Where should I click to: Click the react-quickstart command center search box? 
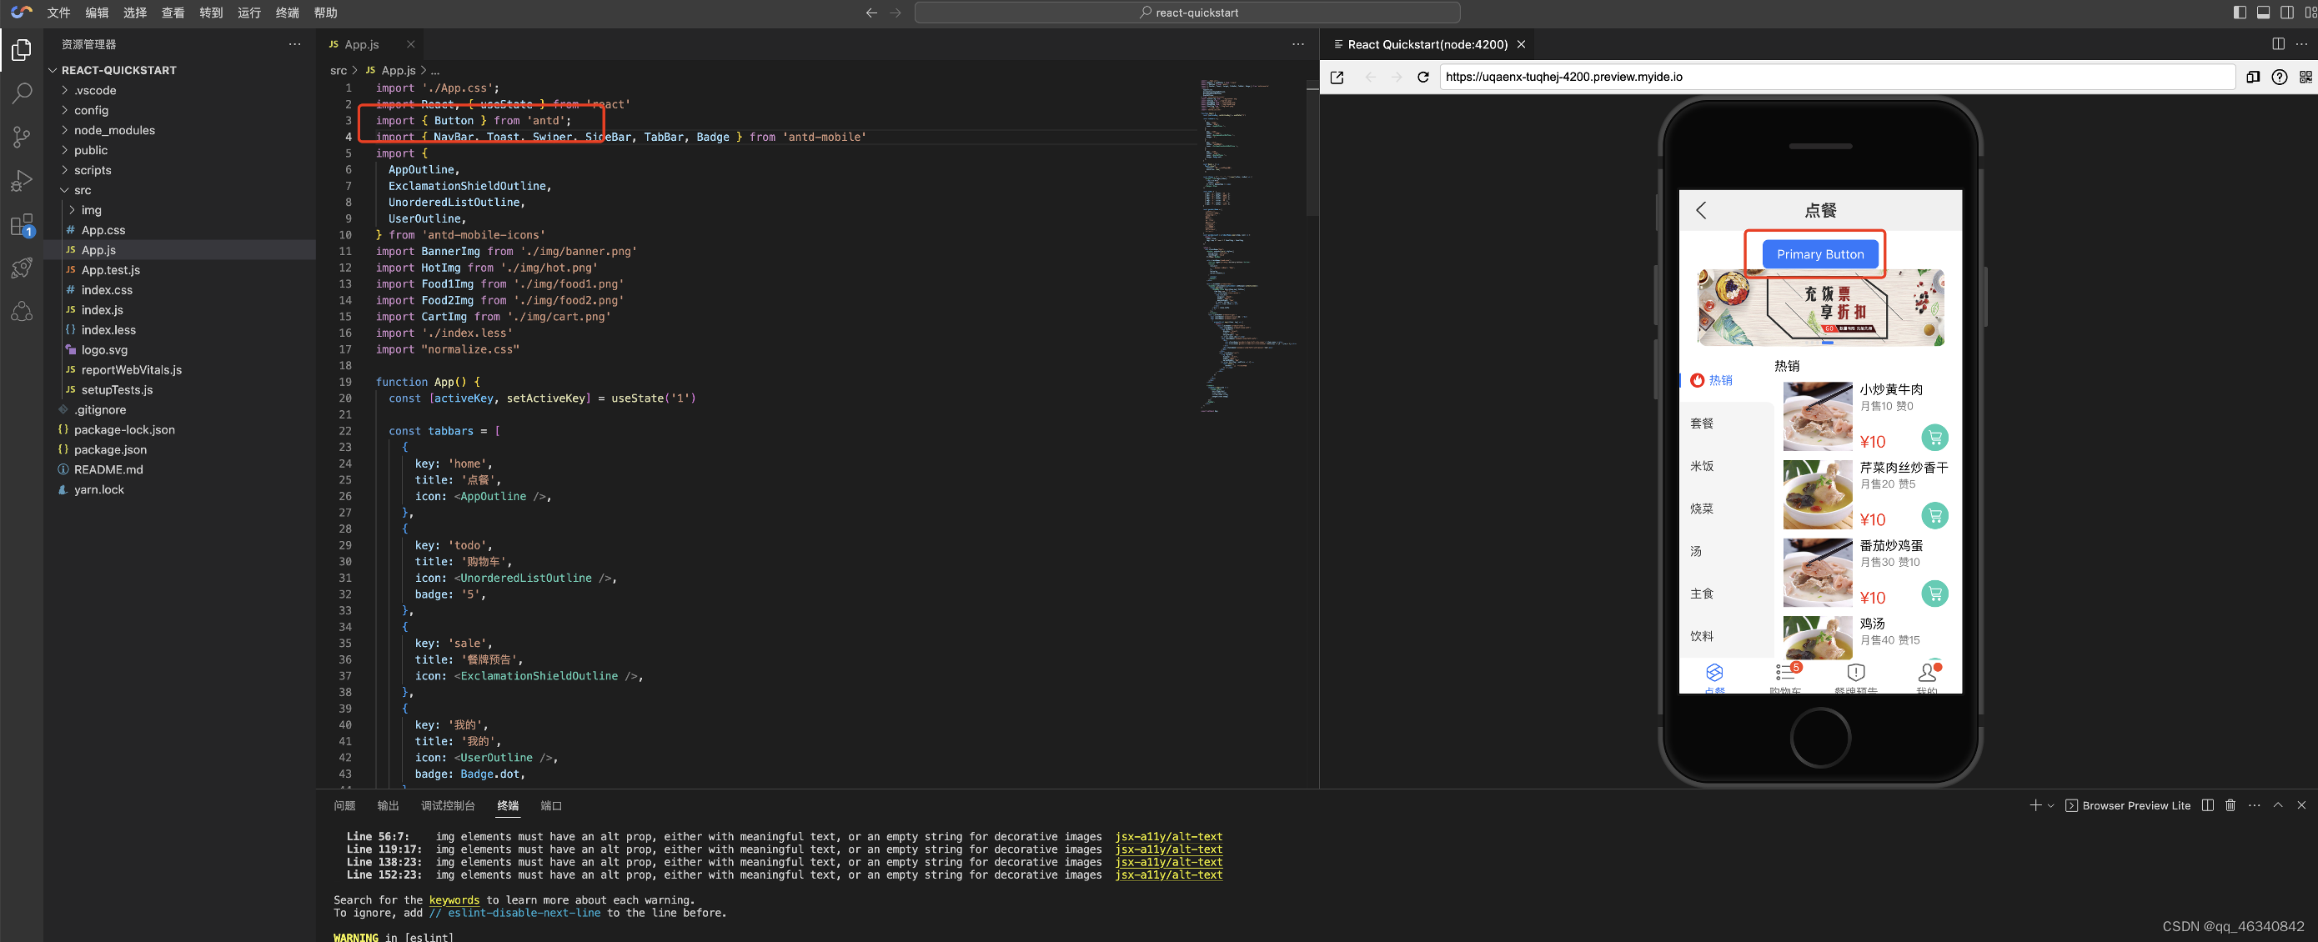(x=1187, y=13)
